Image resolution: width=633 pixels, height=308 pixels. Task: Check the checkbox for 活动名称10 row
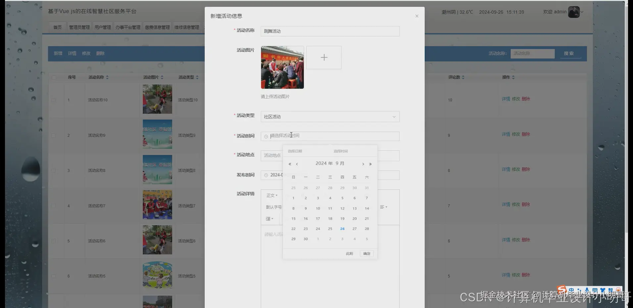click(x=54, y=100)
